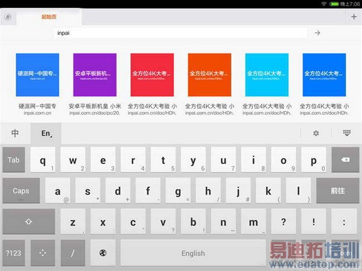Open keyboard settings gear icon

click(x=316, y=133)
